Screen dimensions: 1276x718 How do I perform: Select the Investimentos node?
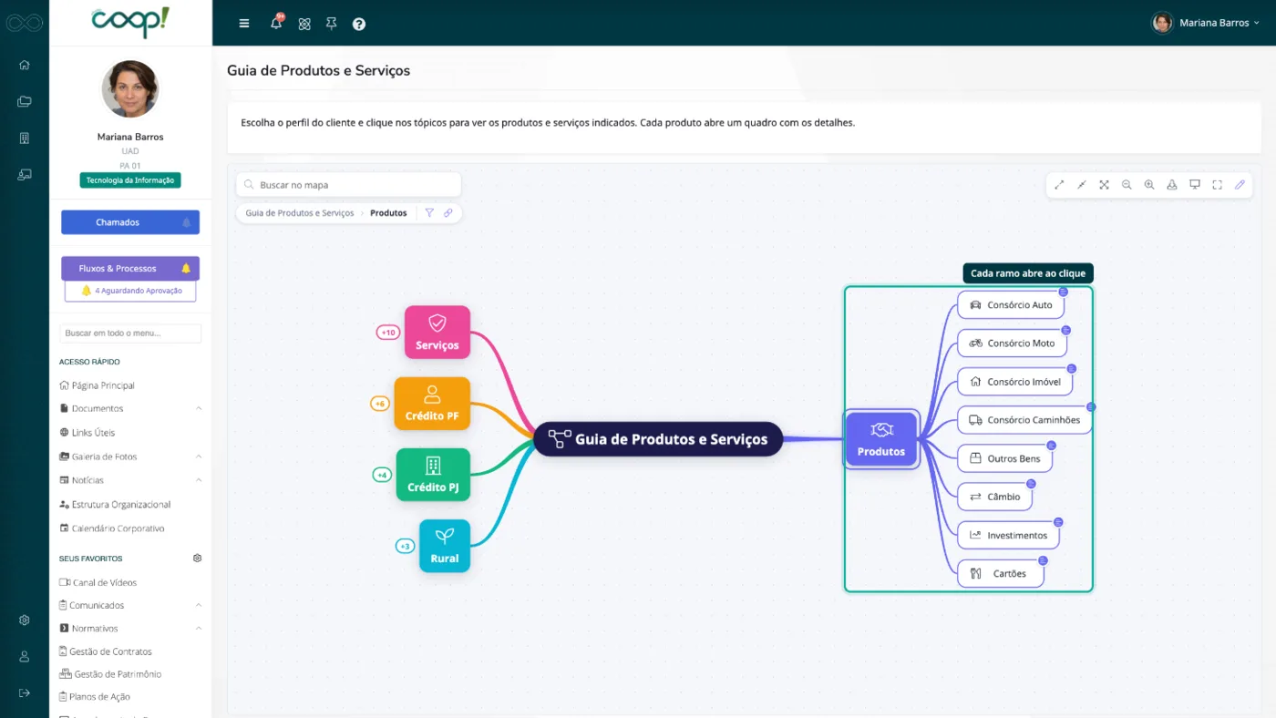coord(1008,536)
